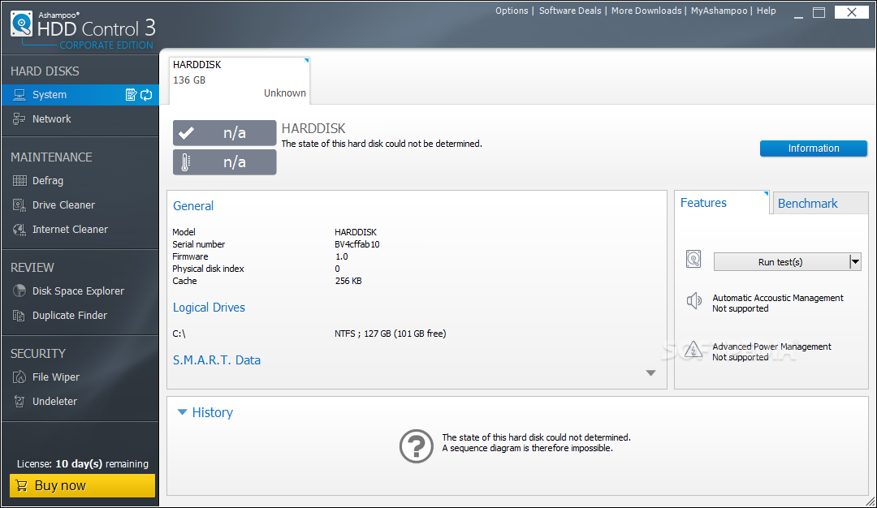The image size is (877, 508).
Task: Click the Internet Cleaner globe icon
Action: [x=19, y=229]
